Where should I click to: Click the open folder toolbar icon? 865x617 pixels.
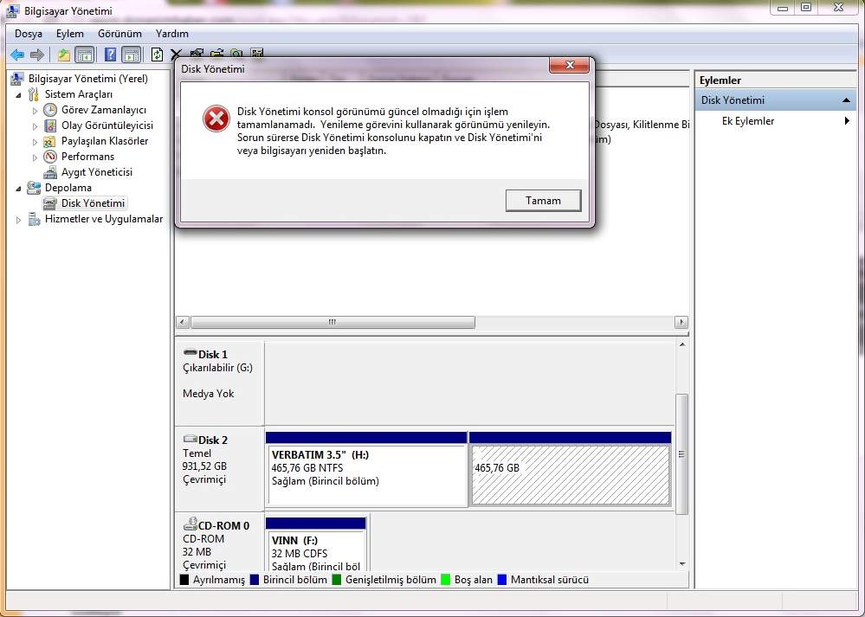[216, 54]
